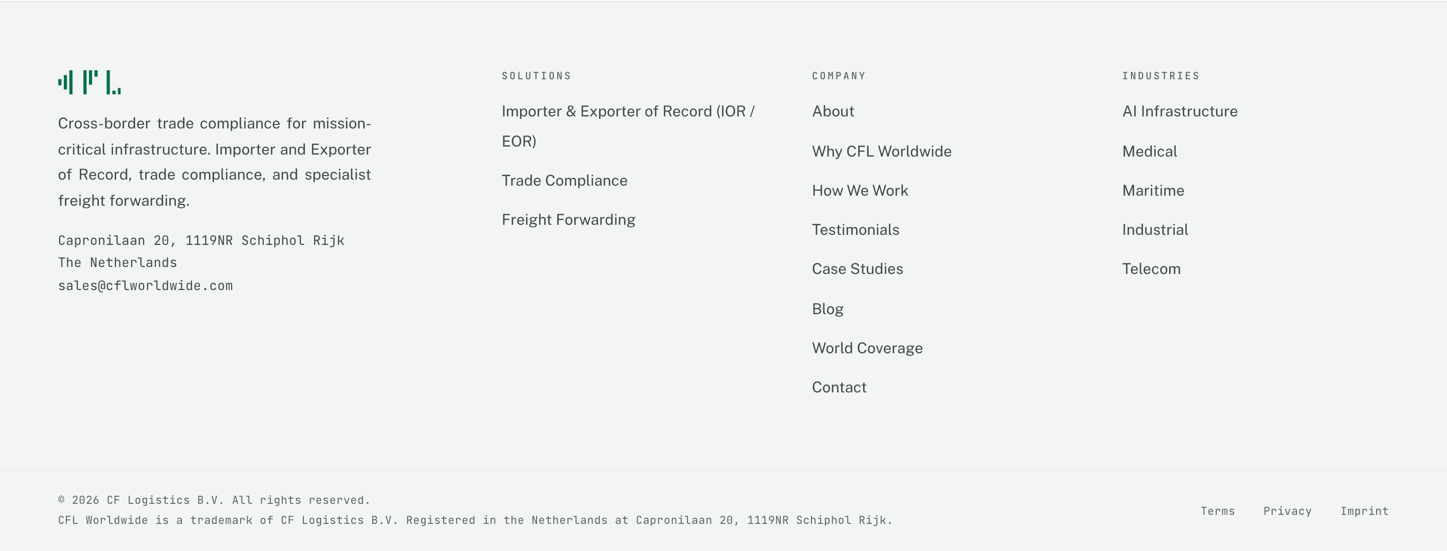
Task: Click the green CFL logo
Action: click(x=89, y=82)
